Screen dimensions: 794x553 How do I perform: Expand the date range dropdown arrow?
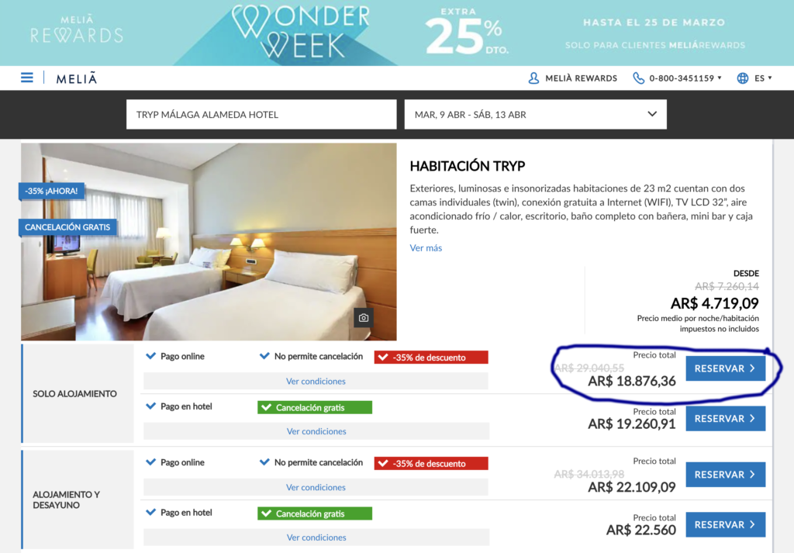[652, 114]
